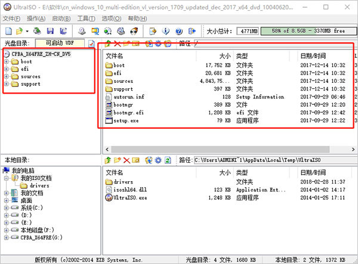Click the Open CD/DVD drive icon
The image size is (358, 264).
pos(37,31)
